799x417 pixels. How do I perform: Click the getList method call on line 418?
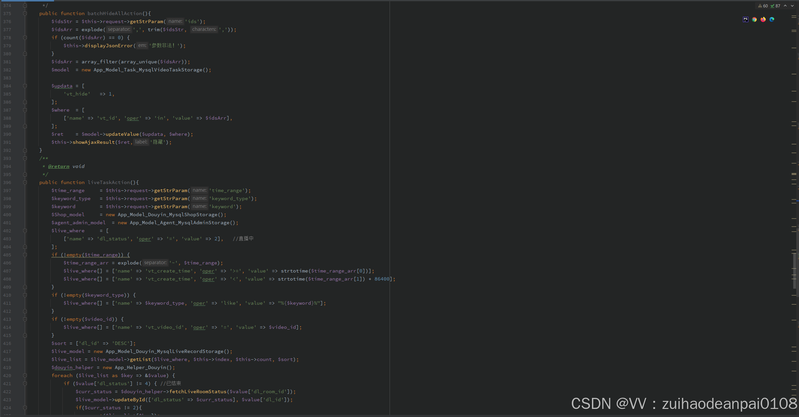(x=140, y=359)
